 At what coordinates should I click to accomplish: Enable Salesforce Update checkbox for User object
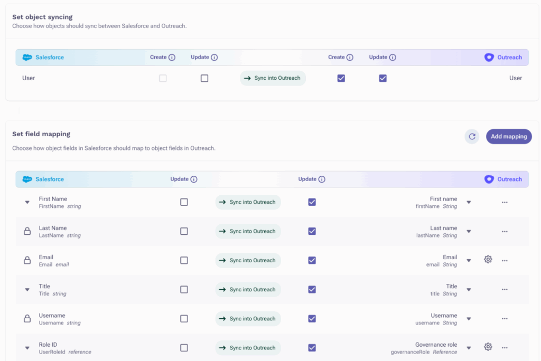pyautogui.click(x=204, y=78)
